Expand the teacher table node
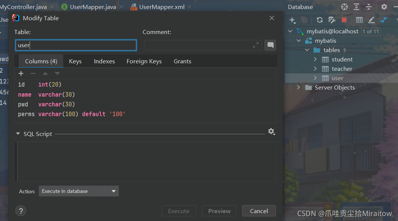This screenshot has height=221, width=398. point(315,69)
